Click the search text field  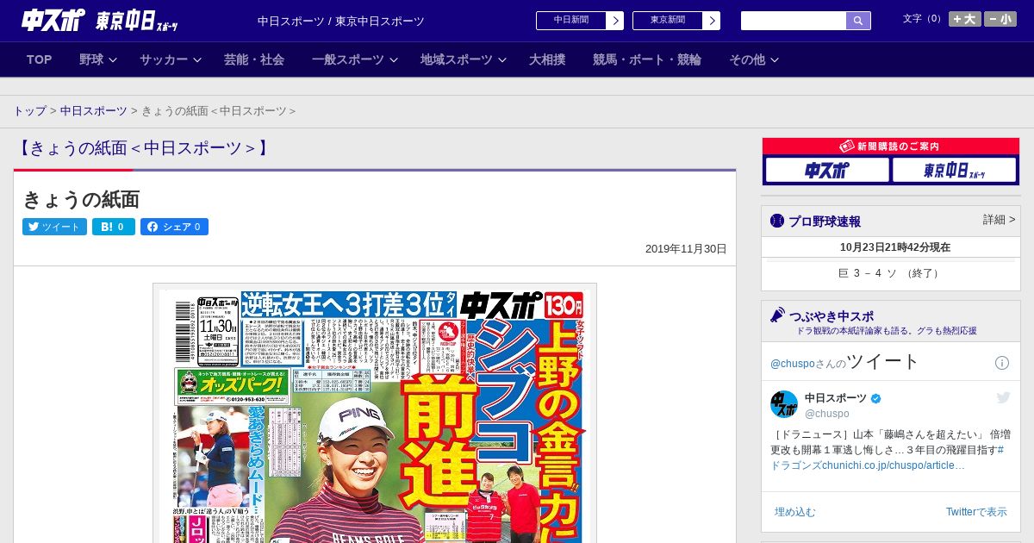(794, 21)
